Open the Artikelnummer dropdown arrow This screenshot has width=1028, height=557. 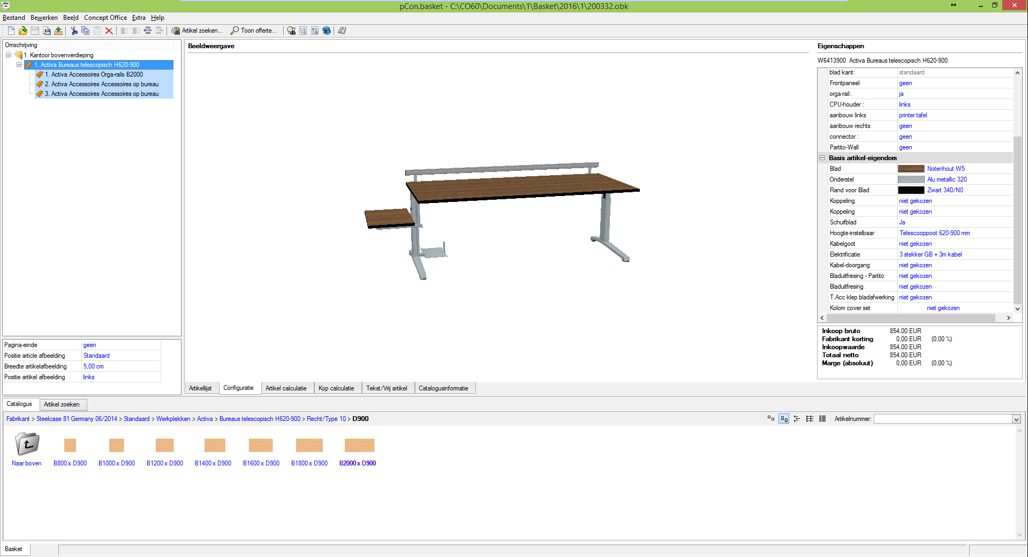coord(1016,419)
